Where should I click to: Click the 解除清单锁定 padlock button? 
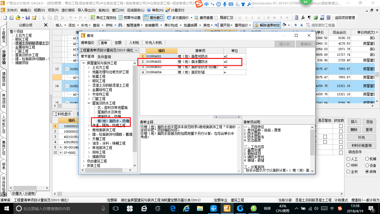pos(267,25)
